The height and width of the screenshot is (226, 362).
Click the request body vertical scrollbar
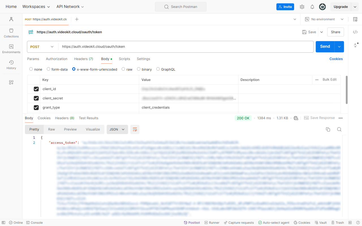point(347,90)
